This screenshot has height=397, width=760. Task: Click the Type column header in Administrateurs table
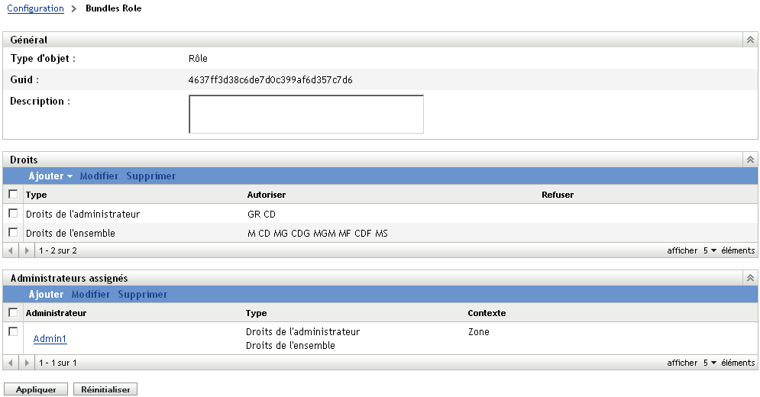tap(257, 313)
